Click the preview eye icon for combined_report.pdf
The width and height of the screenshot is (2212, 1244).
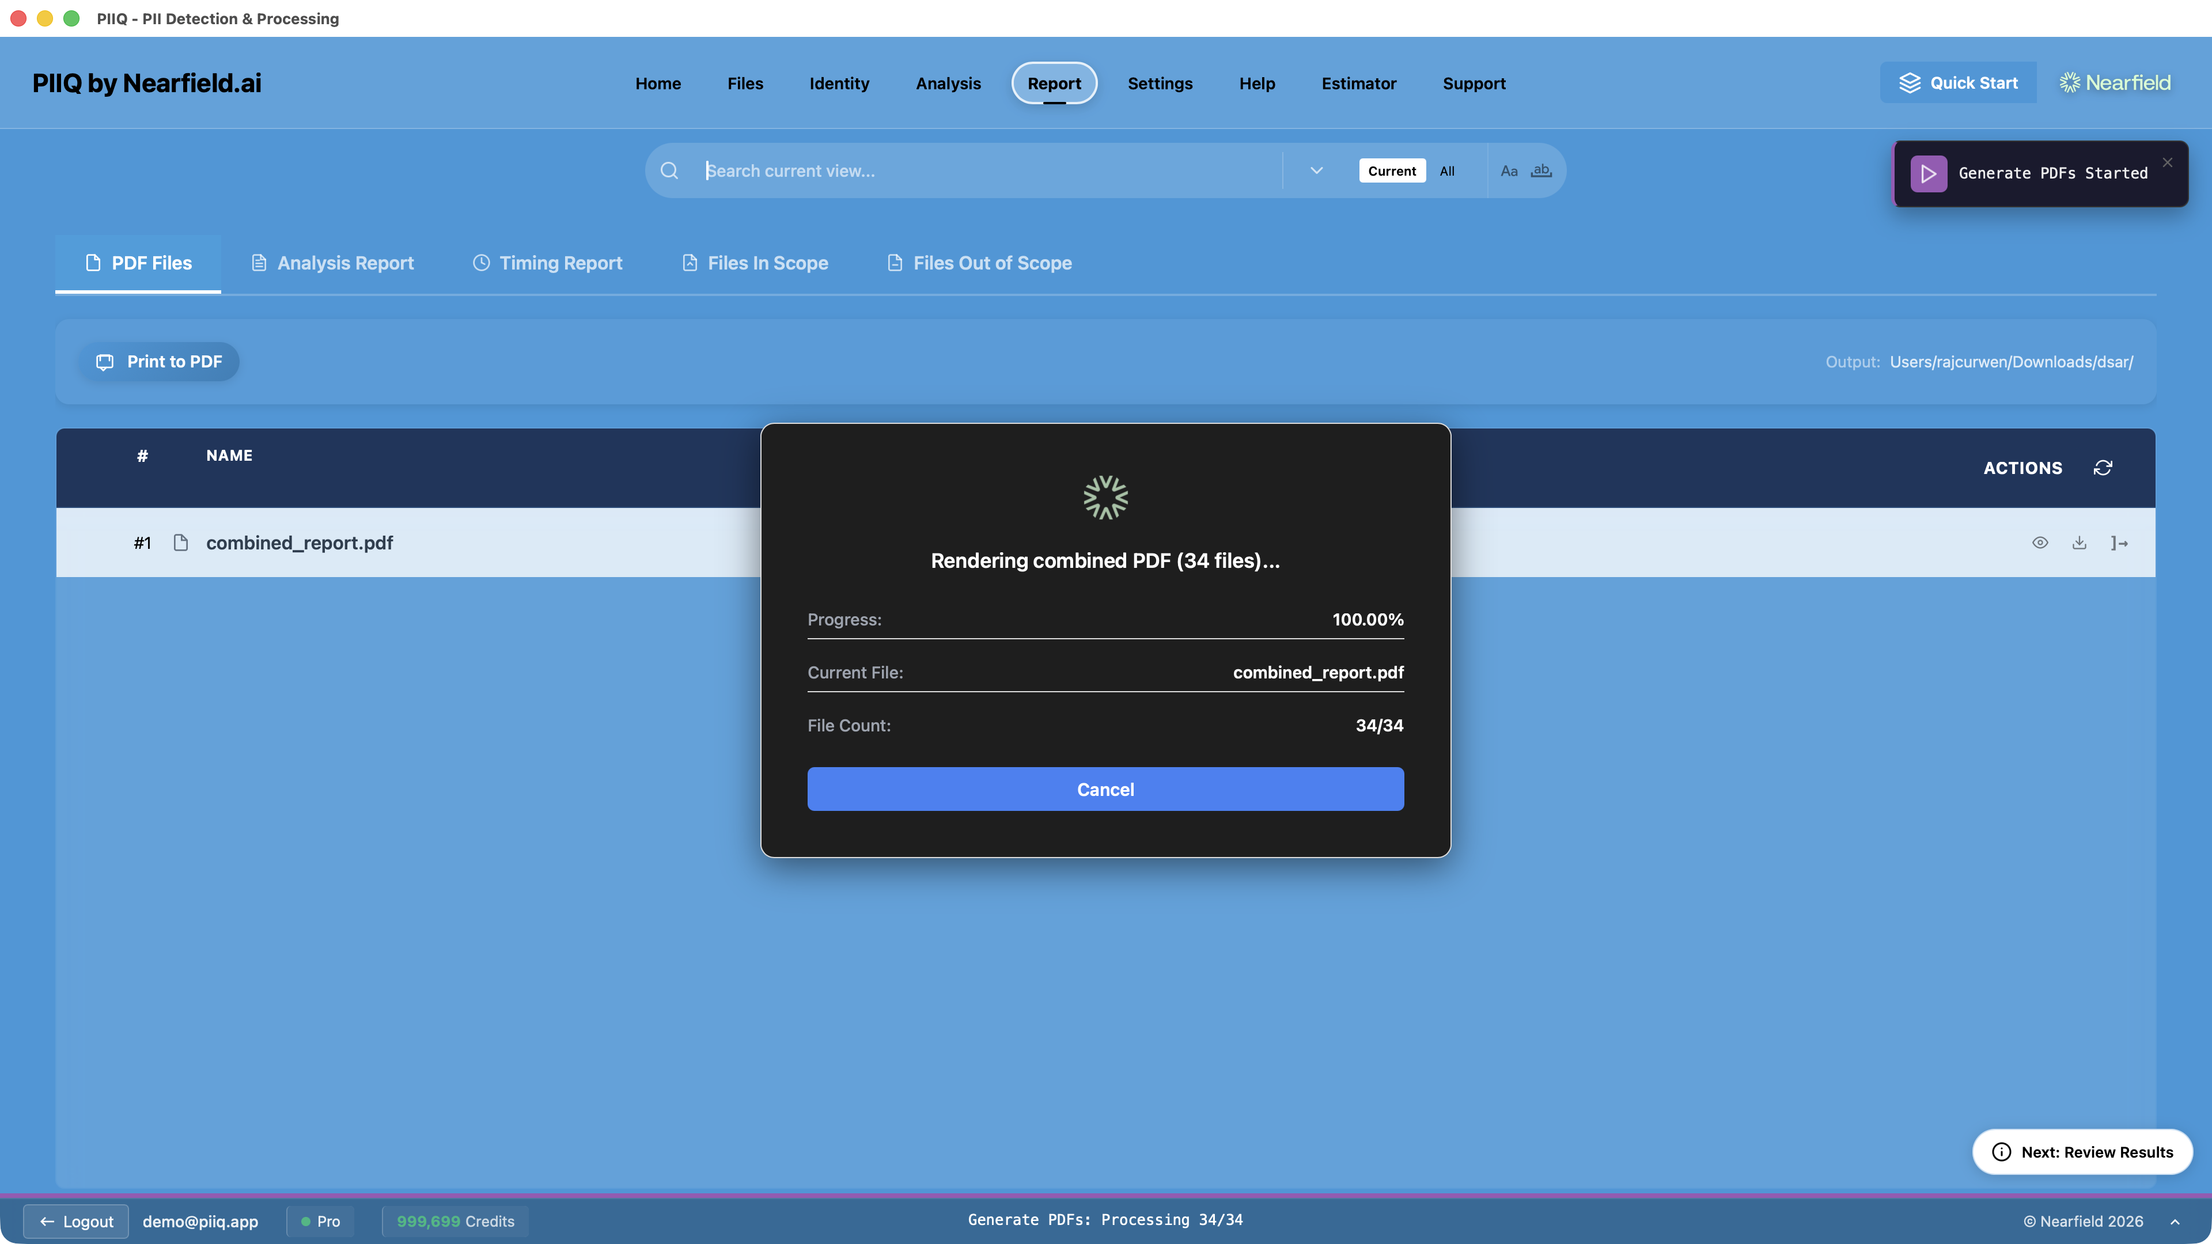pyautogui.click(x=2040, y=543)
